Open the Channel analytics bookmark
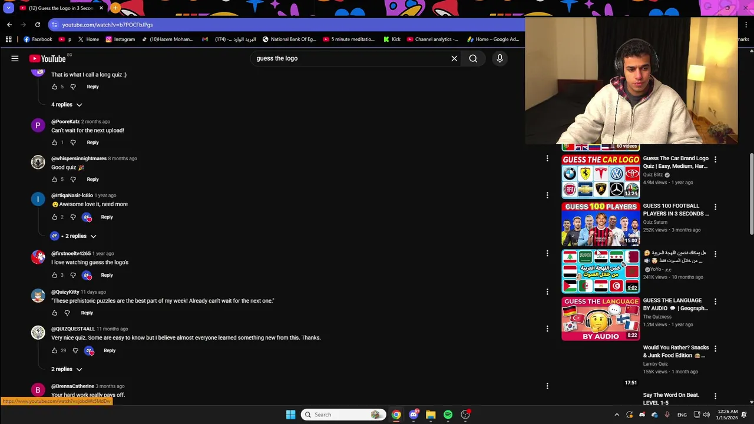Screen dimensions: 754x424 click(432, 39)
